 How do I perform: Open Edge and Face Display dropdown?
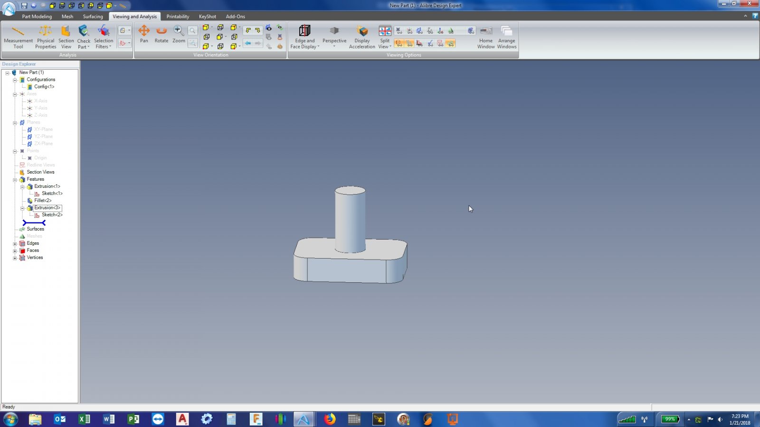[x=304, y=37]
